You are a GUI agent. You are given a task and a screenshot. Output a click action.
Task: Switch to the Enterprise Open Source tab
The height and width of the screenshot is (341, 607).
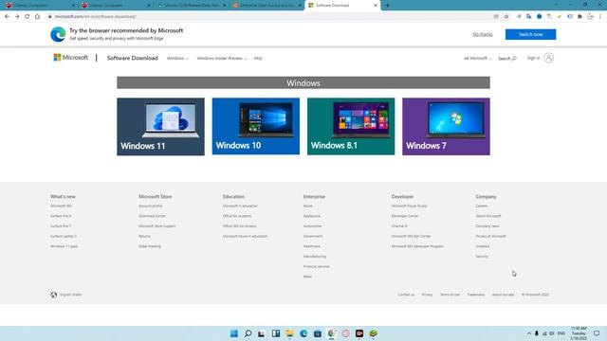coord(266,6)
